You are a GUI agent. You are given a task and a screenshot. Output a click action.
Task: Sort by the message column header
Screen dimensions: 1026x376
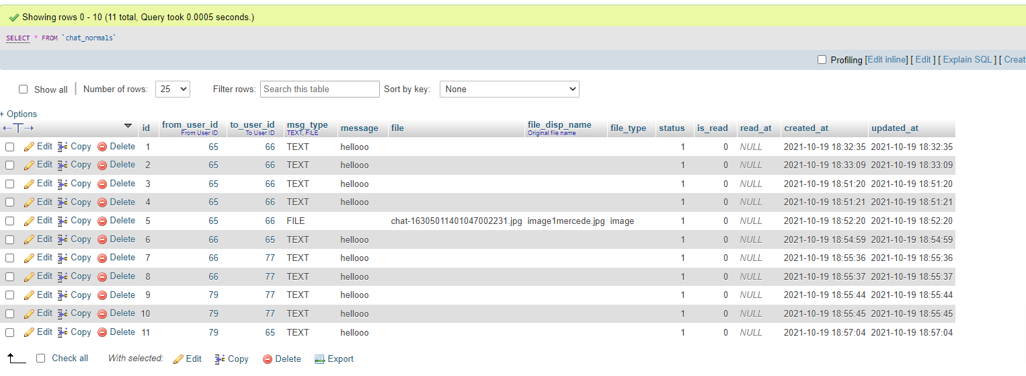(x=359, y=128)
